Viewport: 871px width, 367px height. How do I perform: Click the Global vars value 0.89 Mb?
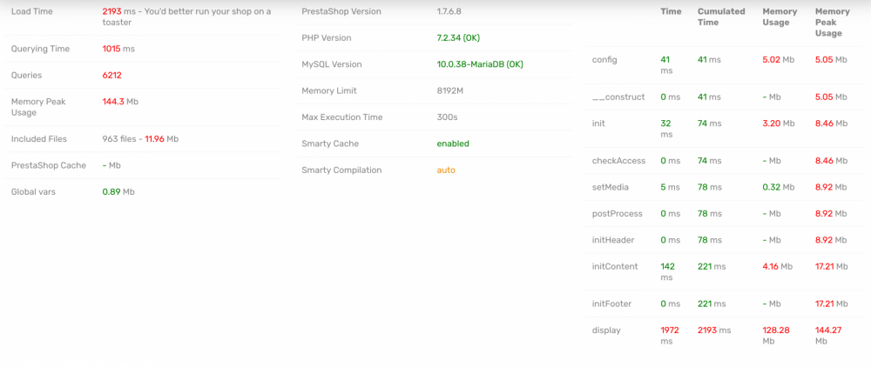[x=118, y=191]
